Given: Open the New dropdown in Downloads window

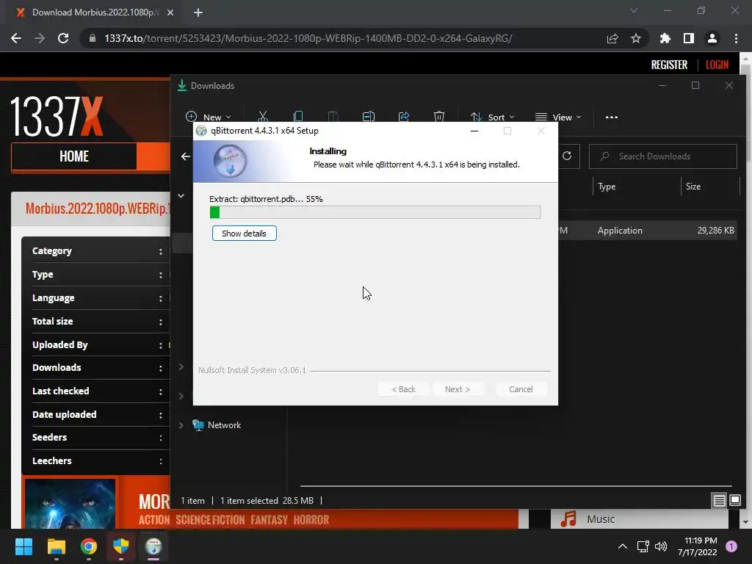Looking at the screenshot, I should (x=208, y=117).
